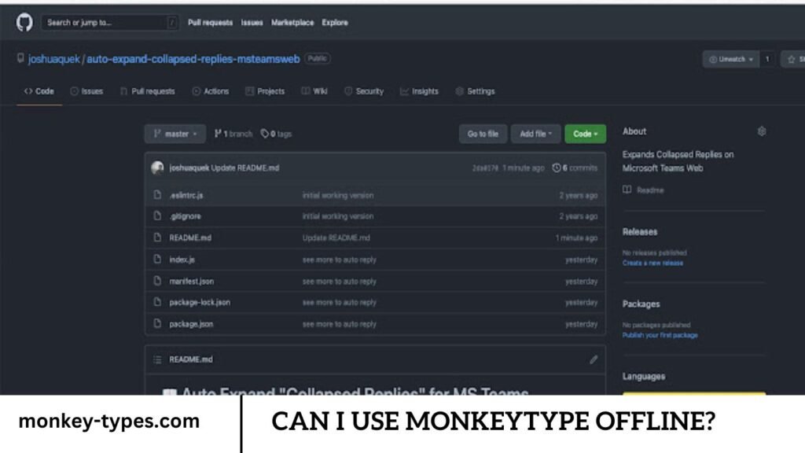Open the Marketplace navigation item
Image resolution: width=805 pixels, height=453 pixels.
pyautogui.click(x=292, y=23)
